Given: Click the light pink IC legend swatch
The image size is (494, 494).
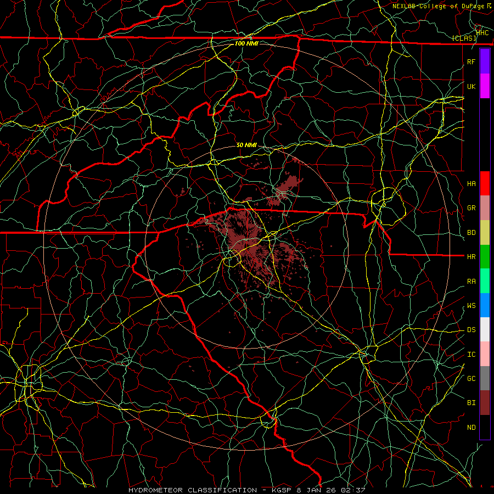Looking at the screenshot, I should pos(485,354).
